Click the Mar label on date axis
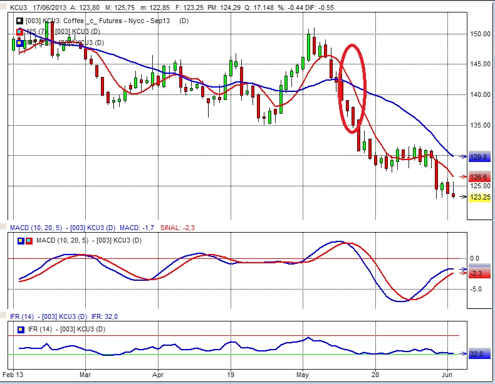 (x=86, y=375)
